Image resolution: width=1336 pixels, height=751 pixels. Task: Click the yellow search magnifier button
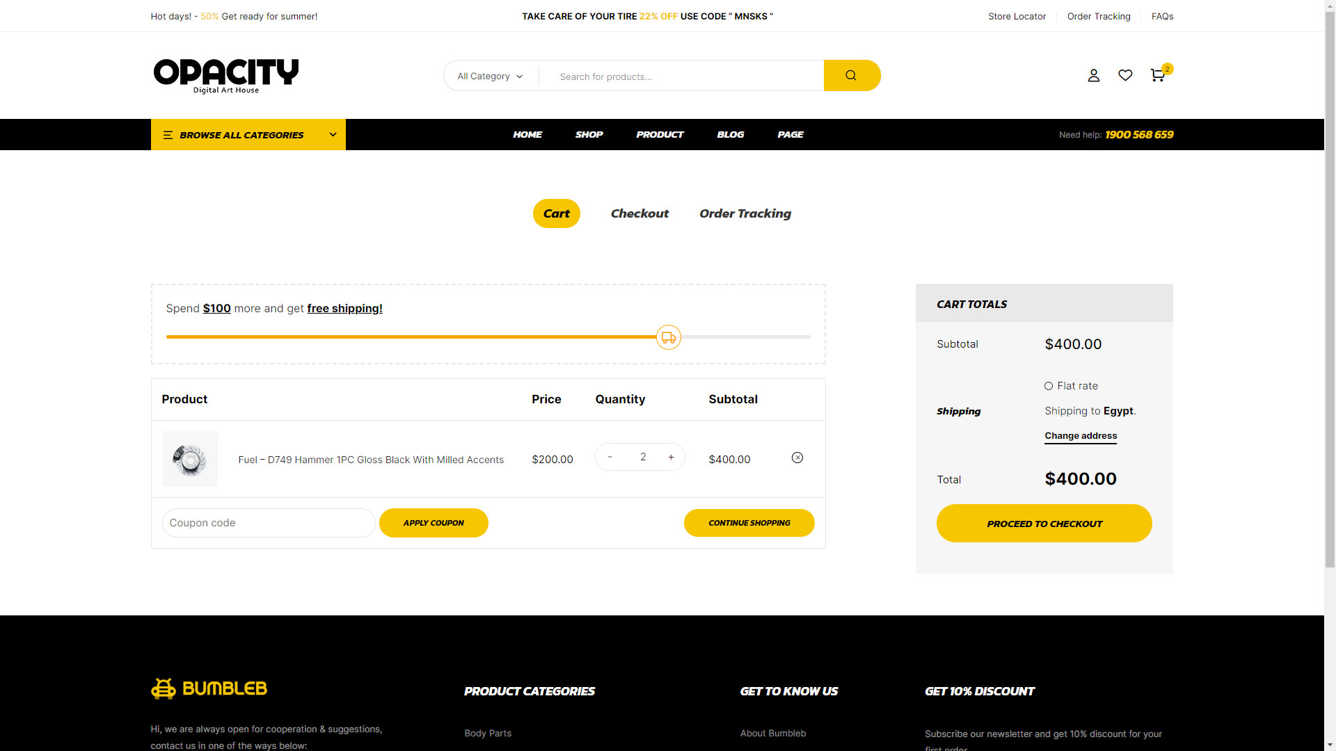click(851, 76)
